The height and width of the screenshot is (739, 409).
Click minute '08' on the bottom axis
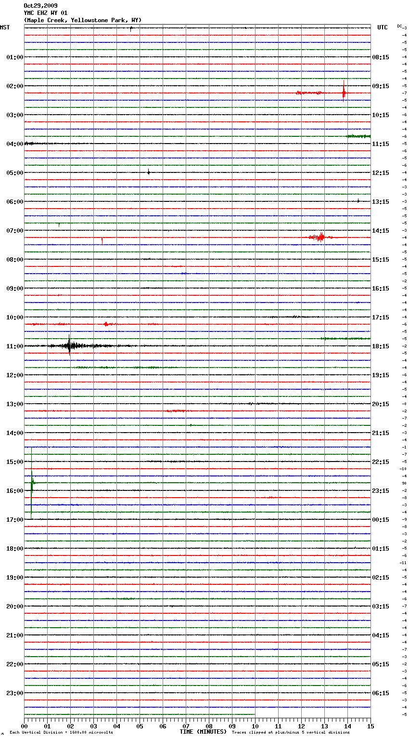coord(209,726)
